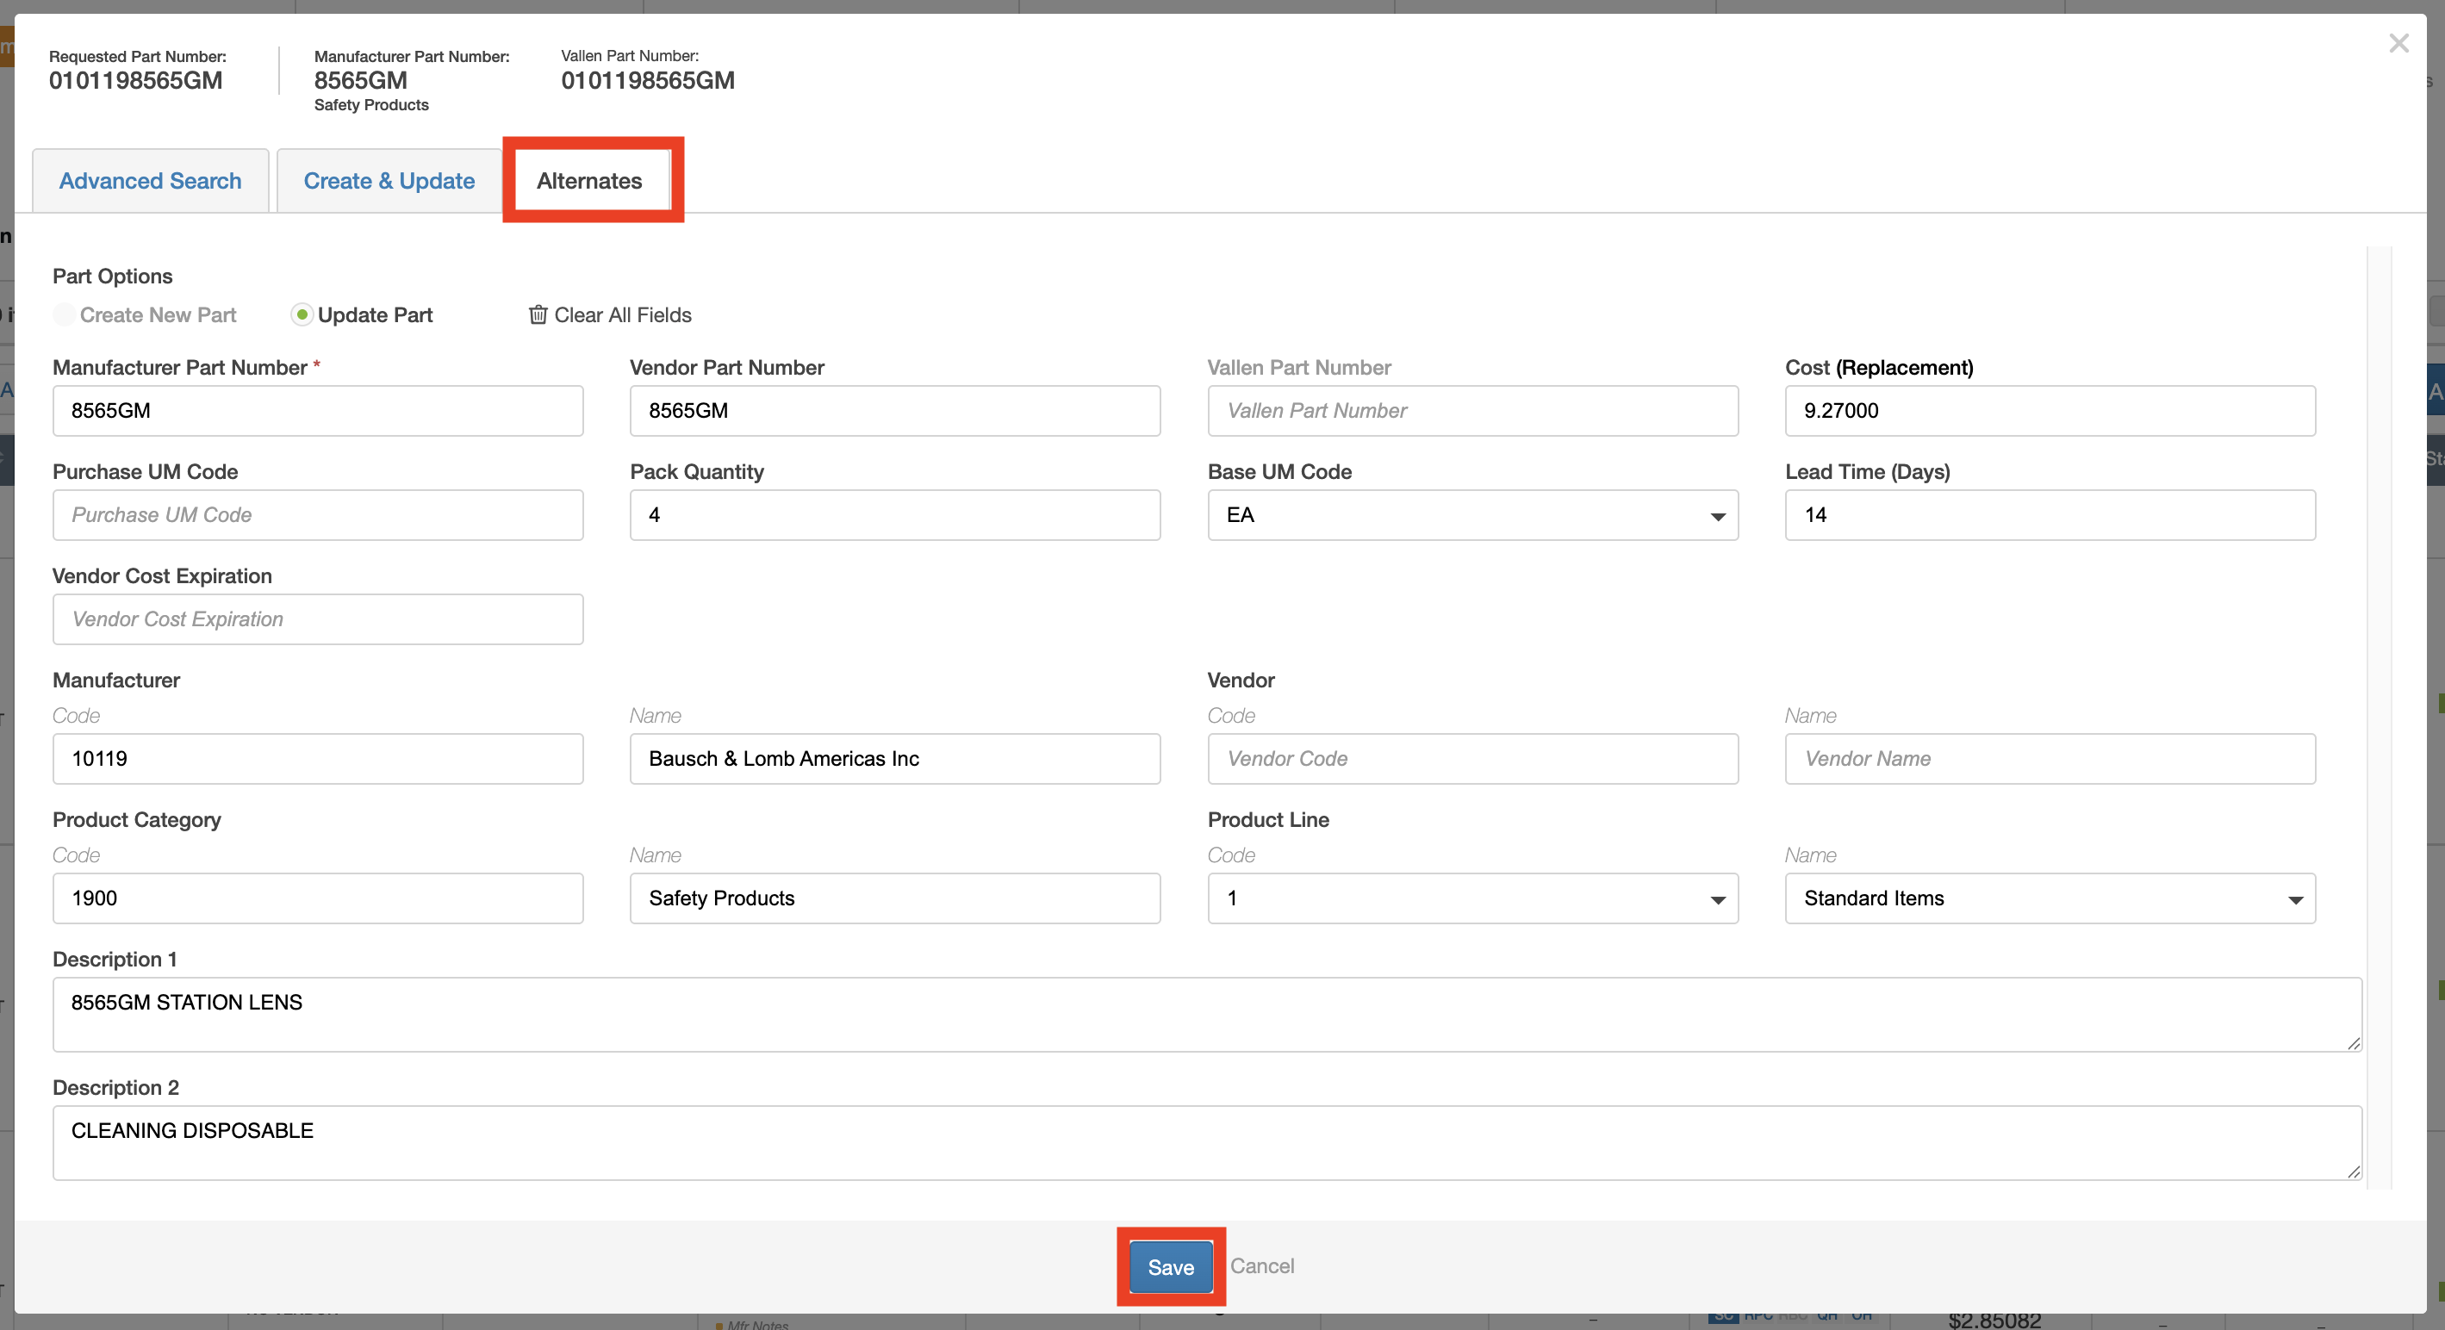The width and height of the screenshot is (2445, 1330).
Task: Focus the Cost (Replacement) input
Action: pyautogui.click(x=2050, y=411)
